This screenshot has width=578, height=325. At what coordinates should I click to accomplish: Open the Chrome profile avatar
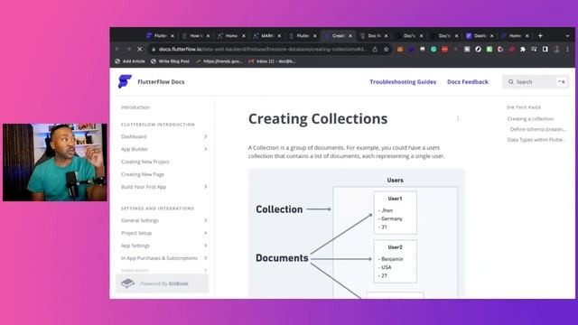[x=556, y=49]
